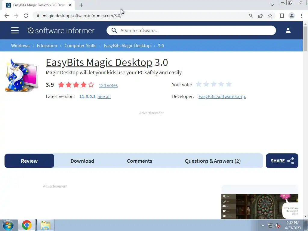Bookmark this page with the star icon

point(270,16)
